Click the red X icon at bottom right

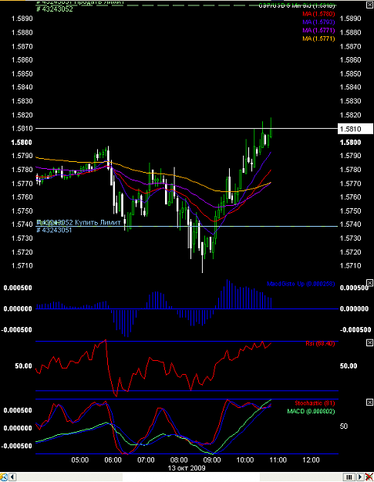point(369,477)
